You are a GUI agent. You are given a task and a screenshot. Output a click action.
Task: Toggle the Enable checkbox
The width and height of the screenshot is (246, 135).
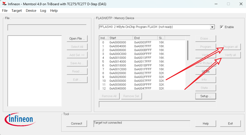[x=222, y=27]
